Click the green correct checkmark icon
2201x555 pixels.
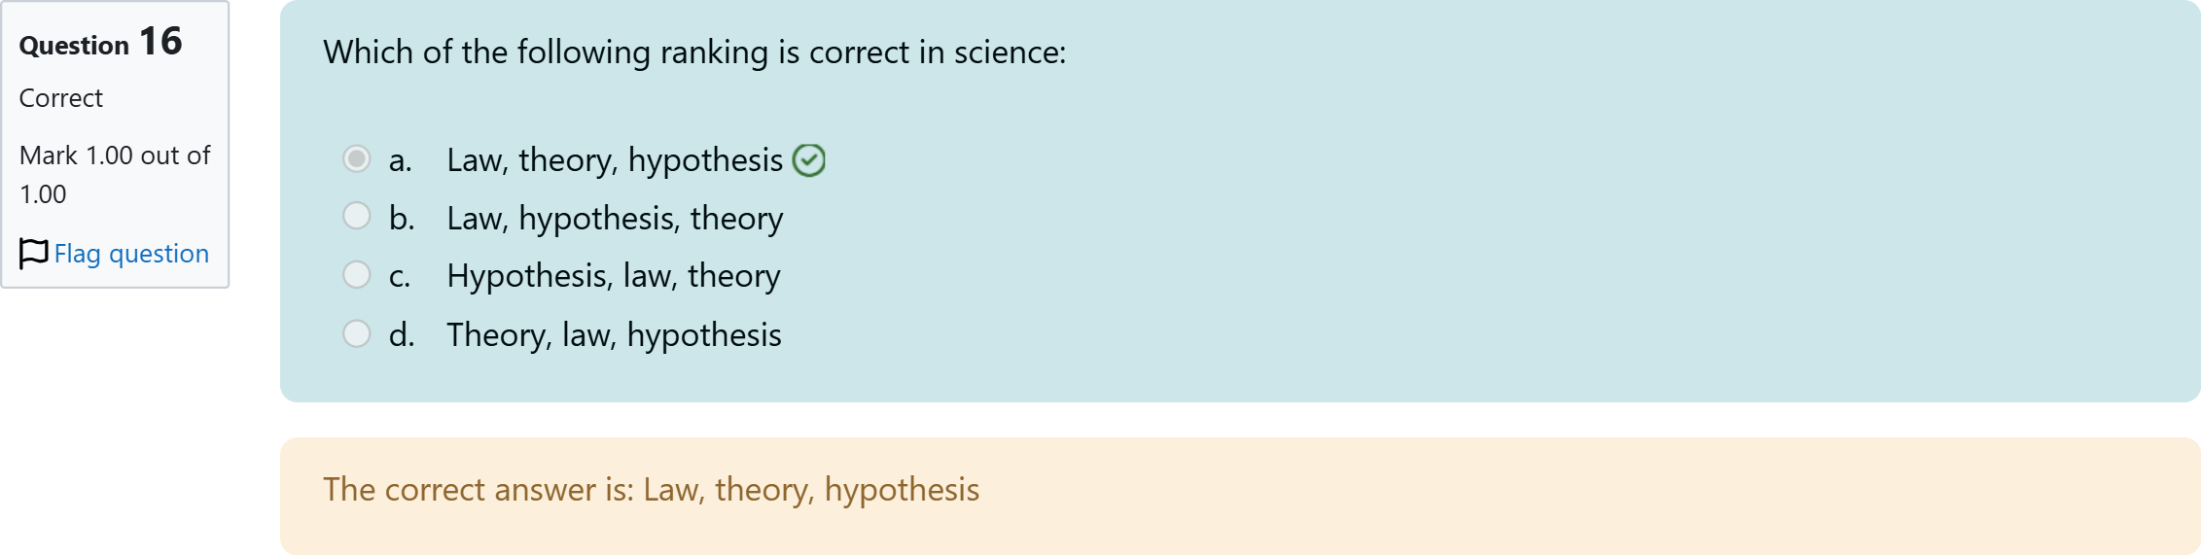point(808,160)
